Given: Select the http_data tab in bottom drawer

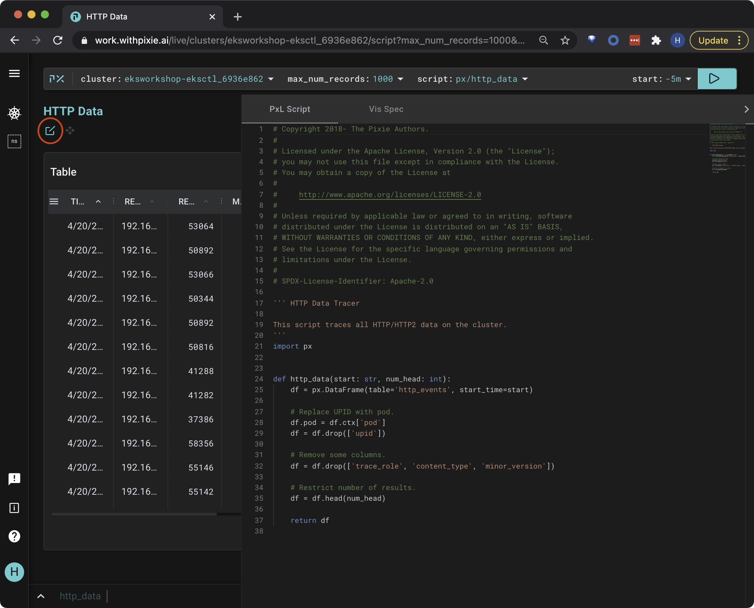Looking at the screenshot, I should [80, 596].
